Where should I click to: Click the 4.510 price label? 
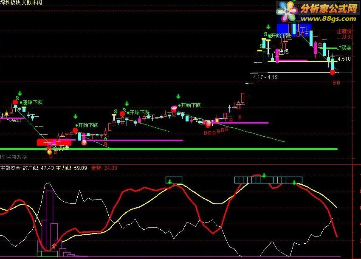click(x=344, y=59)
